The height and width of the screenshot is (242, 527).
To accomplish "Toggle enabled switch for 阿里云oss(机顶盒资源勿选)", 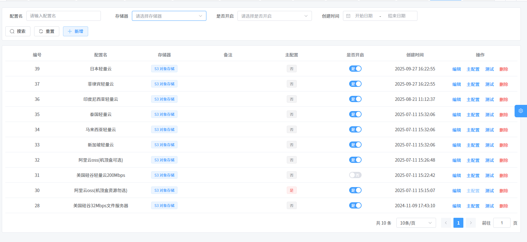I will 355,190.
